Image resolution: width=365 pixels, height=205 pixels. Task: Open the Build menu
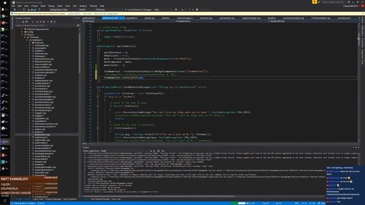click(43, 6)
